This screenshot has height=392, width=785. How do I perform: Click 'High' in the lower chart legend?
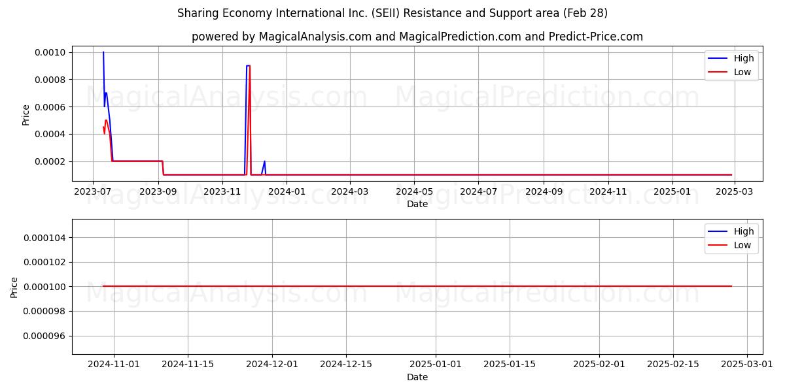tap(744, 231)
